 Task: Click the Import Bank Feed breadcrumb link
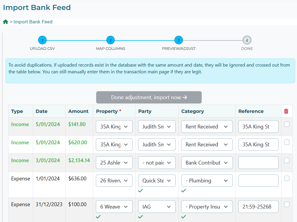click(33, 22)
